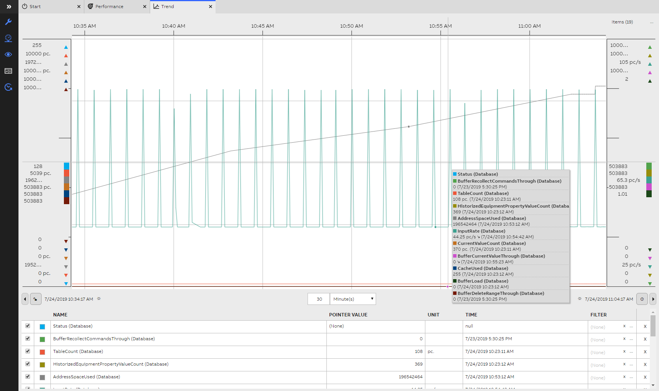Image resolution: width=659 pixels, height=391 pixels.
Task: Open the Items (19) options menu
Action: coord(652,22)
